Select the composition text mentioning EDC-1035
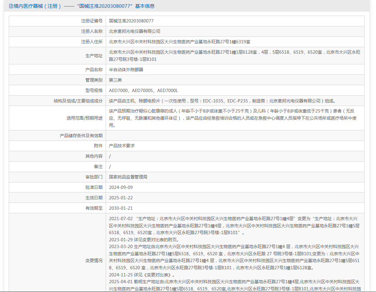Image resolution: width=376 pixels, height=292 pixels. coord(222,101)
